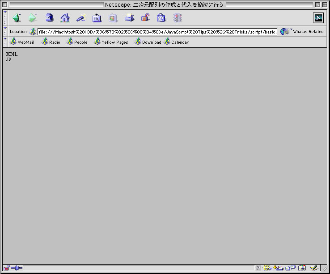Click the Location URL field

157,32
